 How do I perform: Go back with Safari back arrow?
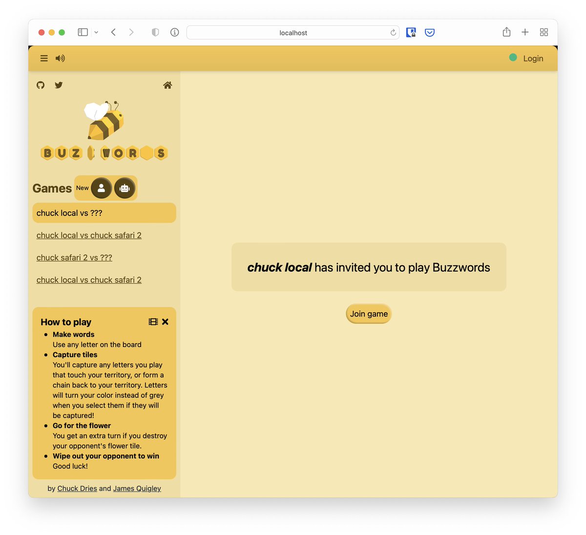(x=113, y=32)
